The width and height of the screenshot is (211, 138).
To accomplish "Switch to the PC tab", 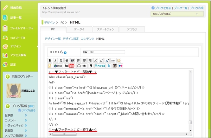I will coord(53,29).
